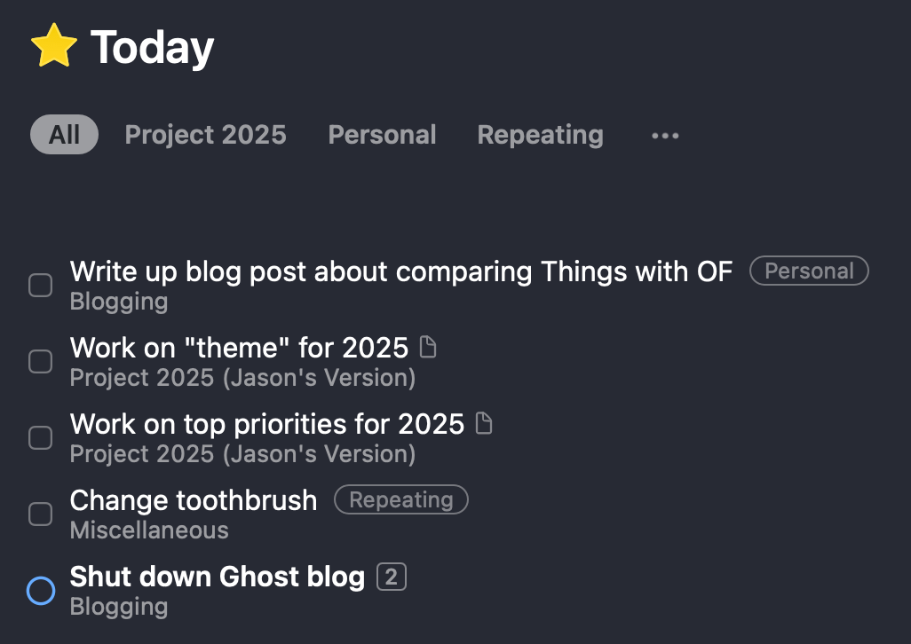Mark Change toothbrush as done
Viewport: 911px width, 644px height.
[41, 514]
